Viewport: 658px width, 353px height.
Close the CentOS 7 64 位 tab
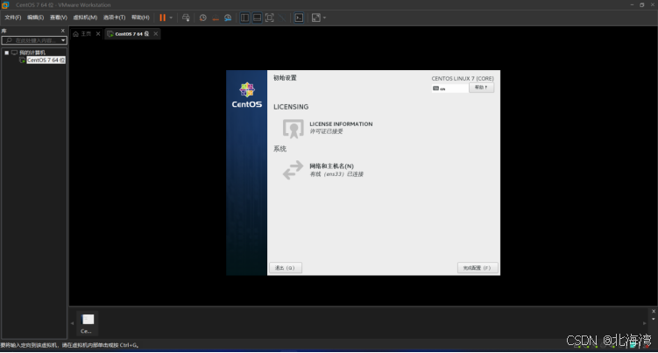(156, 33)
